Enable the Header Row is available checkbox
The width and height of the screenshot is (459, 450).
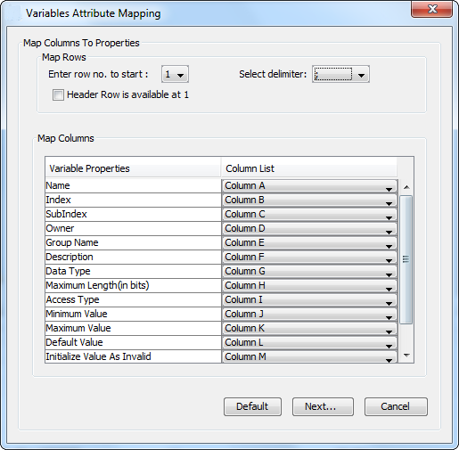[58, 95]
